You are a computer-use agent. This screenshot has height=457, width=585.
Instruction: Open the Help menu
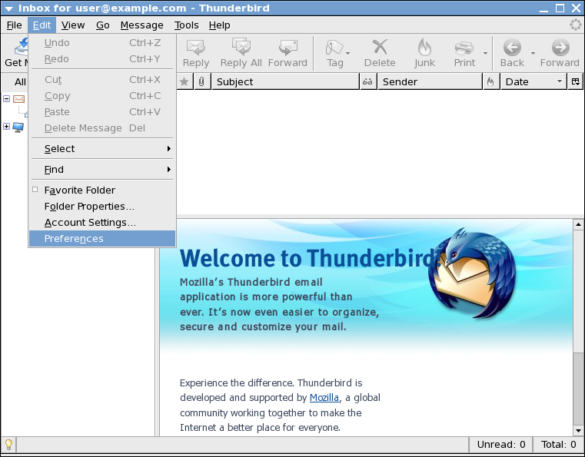[219, 25]
